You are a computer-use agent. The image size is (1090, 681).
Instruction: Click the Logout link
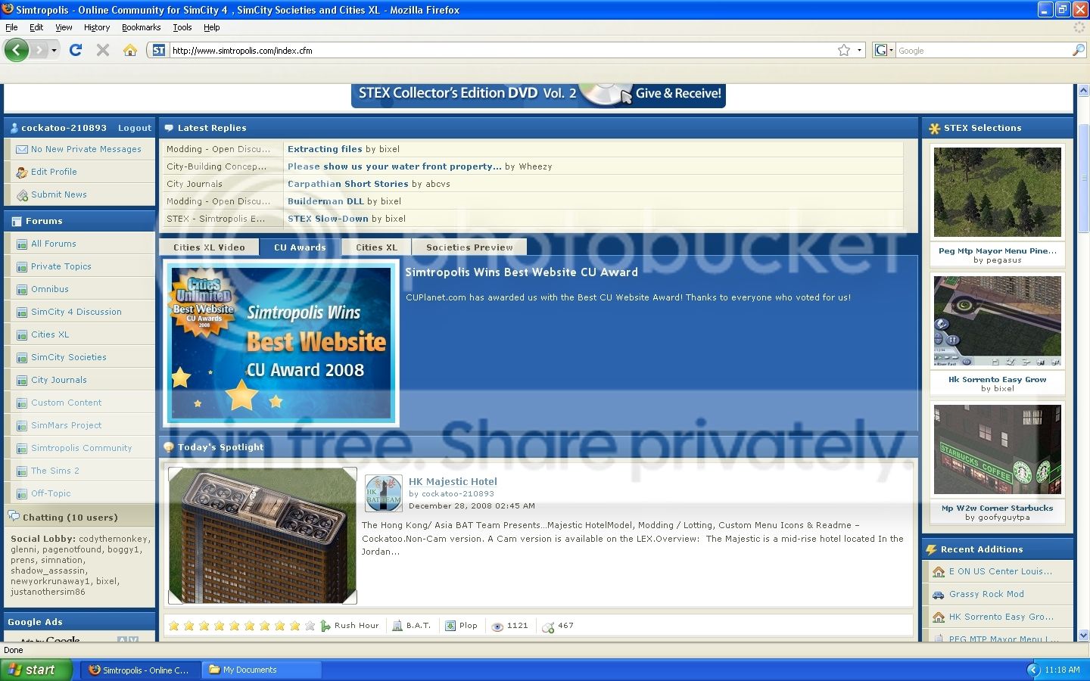point(135,128)
